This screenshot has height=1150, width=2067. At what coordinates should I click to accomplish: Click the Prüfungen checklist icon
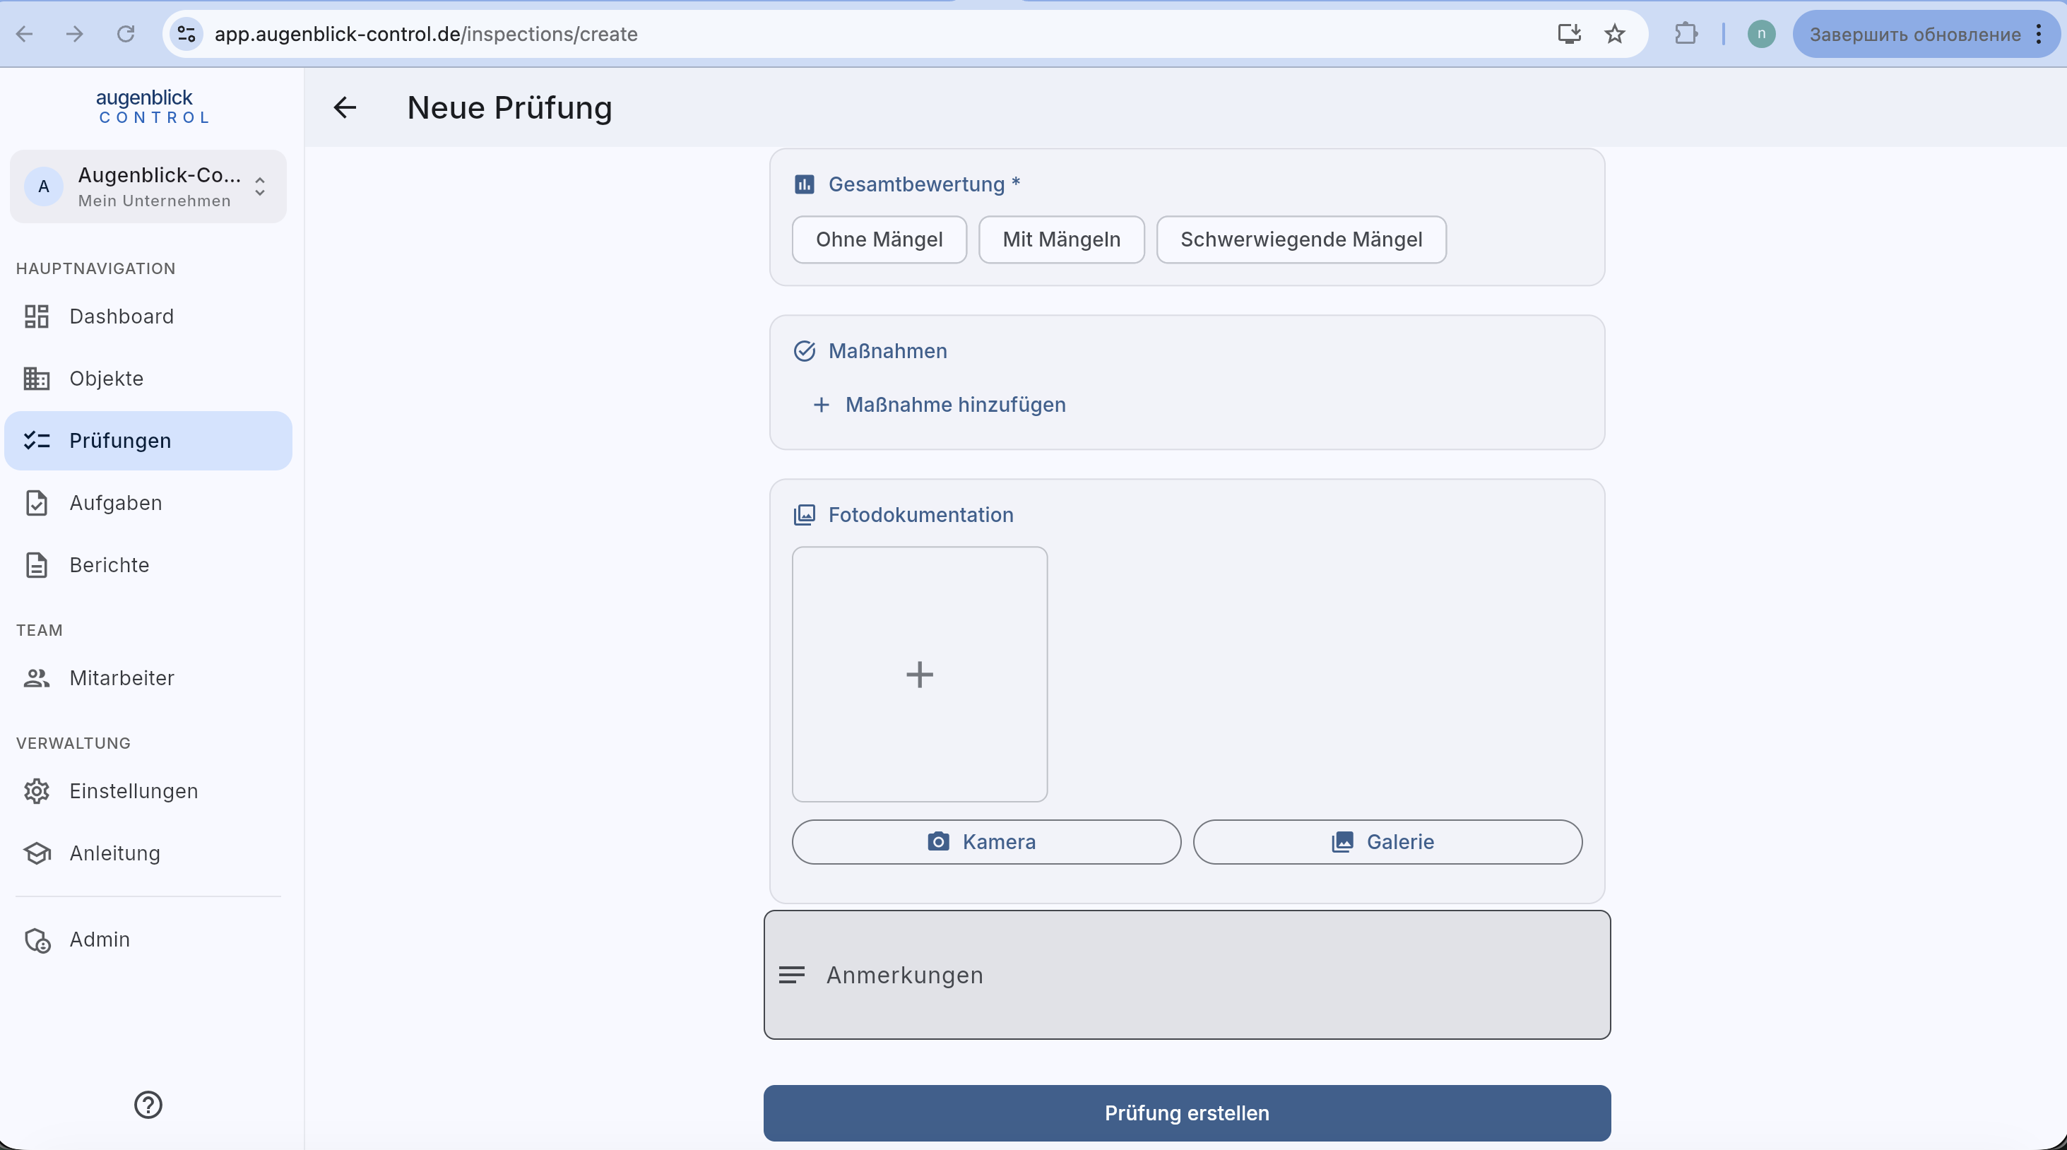(36, 441)
